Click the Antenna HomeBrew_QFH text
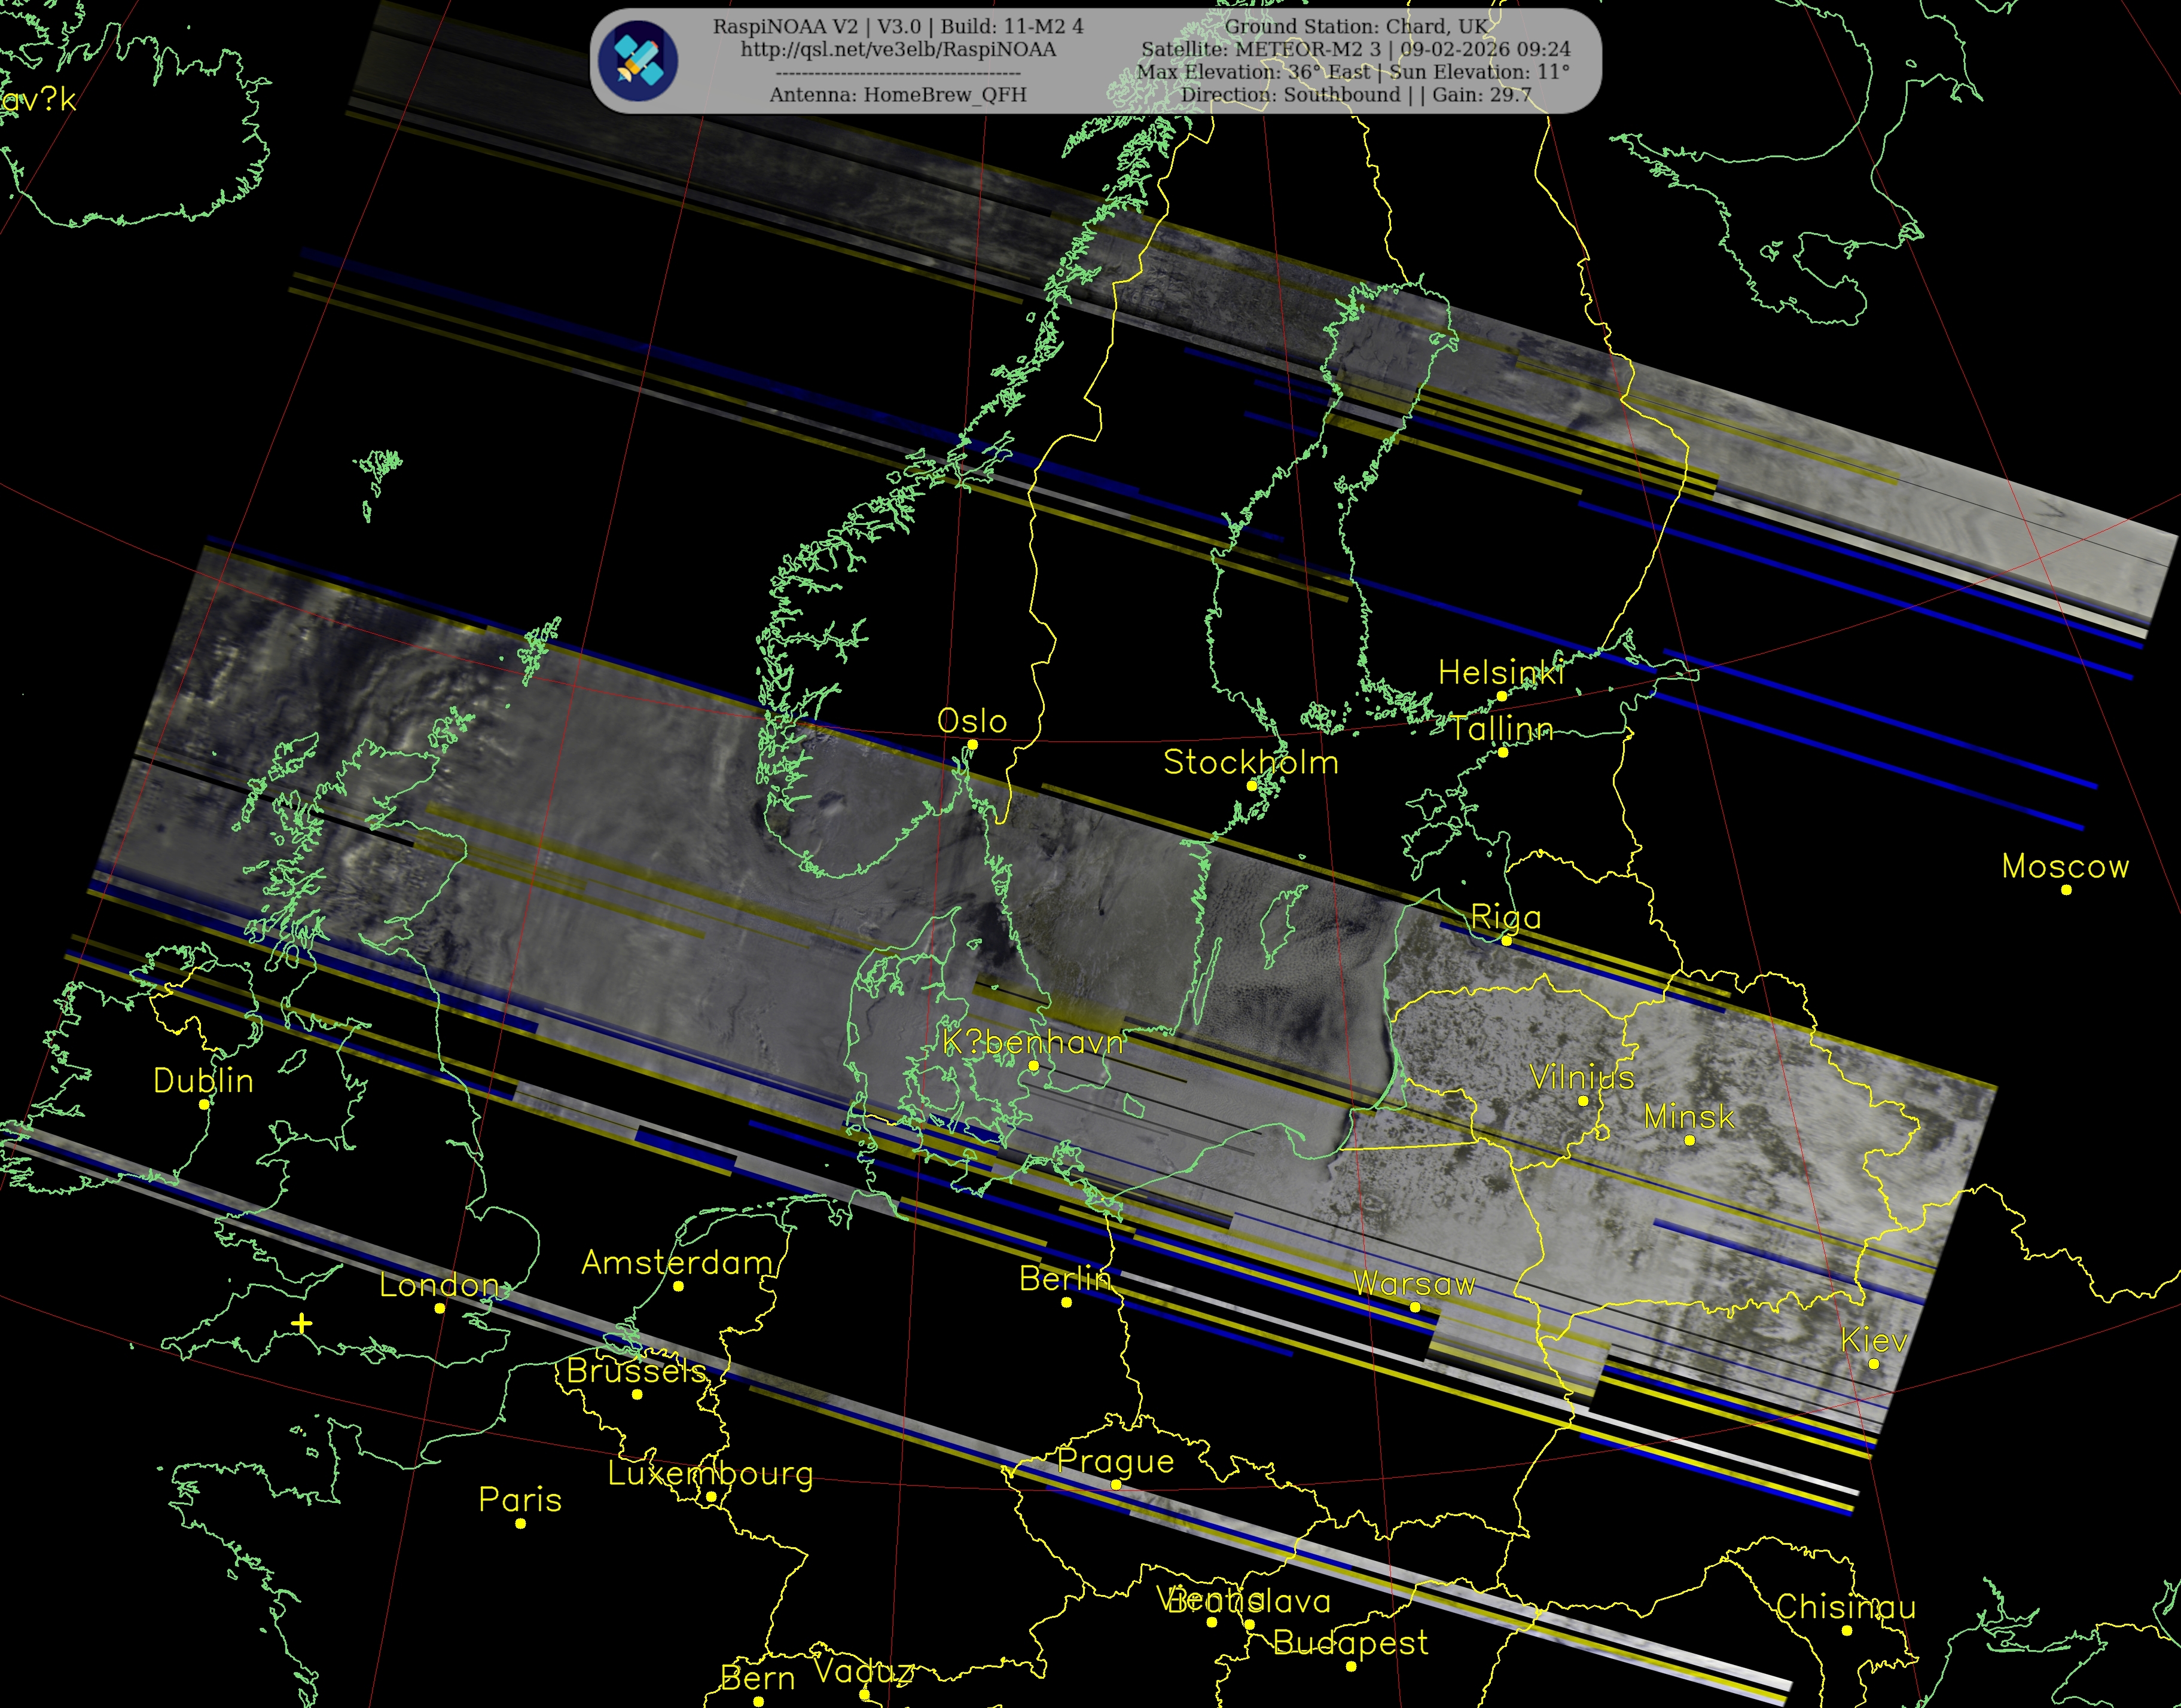Viewport: 2181px width, 1708px height. pos(898,95)
